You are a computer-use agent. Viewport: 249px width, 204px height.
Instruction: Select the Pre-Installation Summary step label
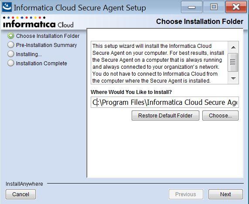pyautogui.click(x=46, y=45)
